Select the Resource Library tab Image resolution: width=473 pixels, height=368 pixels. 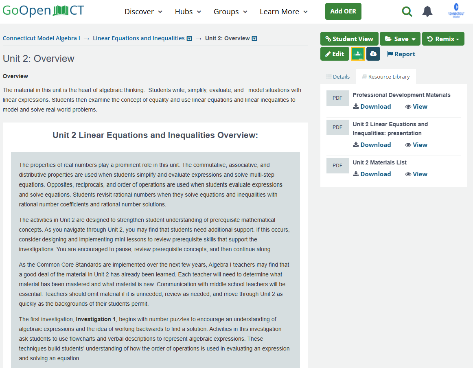pos(386,77)
